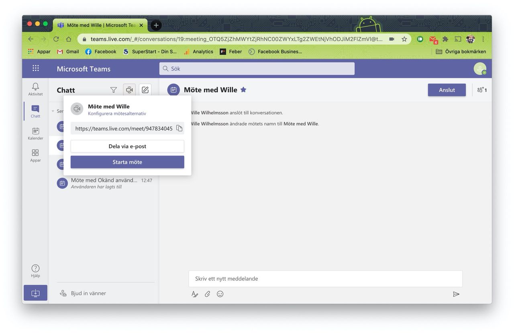Open the Facebook bookmark
Image resolution: width=514 pixels, height=333 pixels.
[x=101, y=51]
